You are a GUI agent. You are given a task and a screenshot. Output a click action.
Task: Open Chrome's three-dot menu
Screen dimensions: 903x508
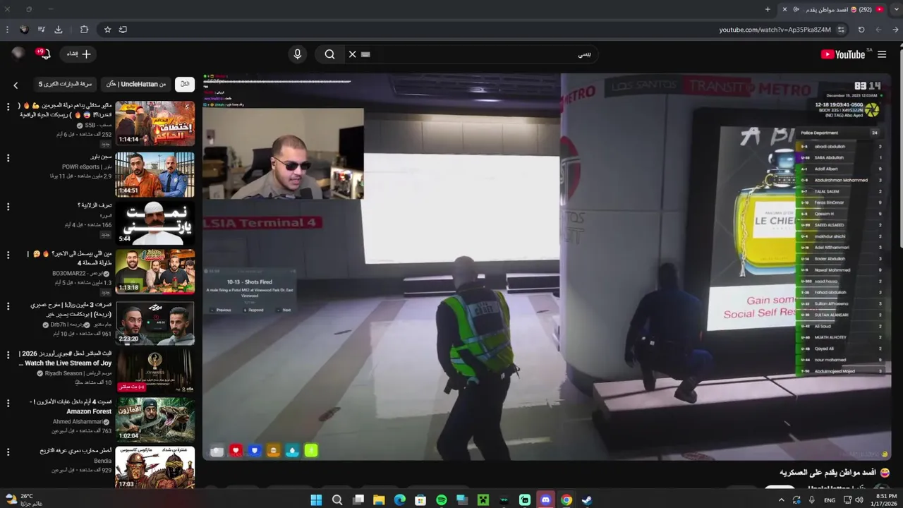pos(7,30)
